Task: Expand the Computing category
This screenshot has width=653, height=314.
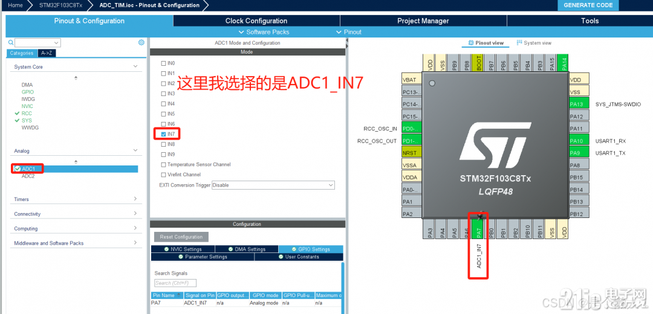Action: click(135, 228)
